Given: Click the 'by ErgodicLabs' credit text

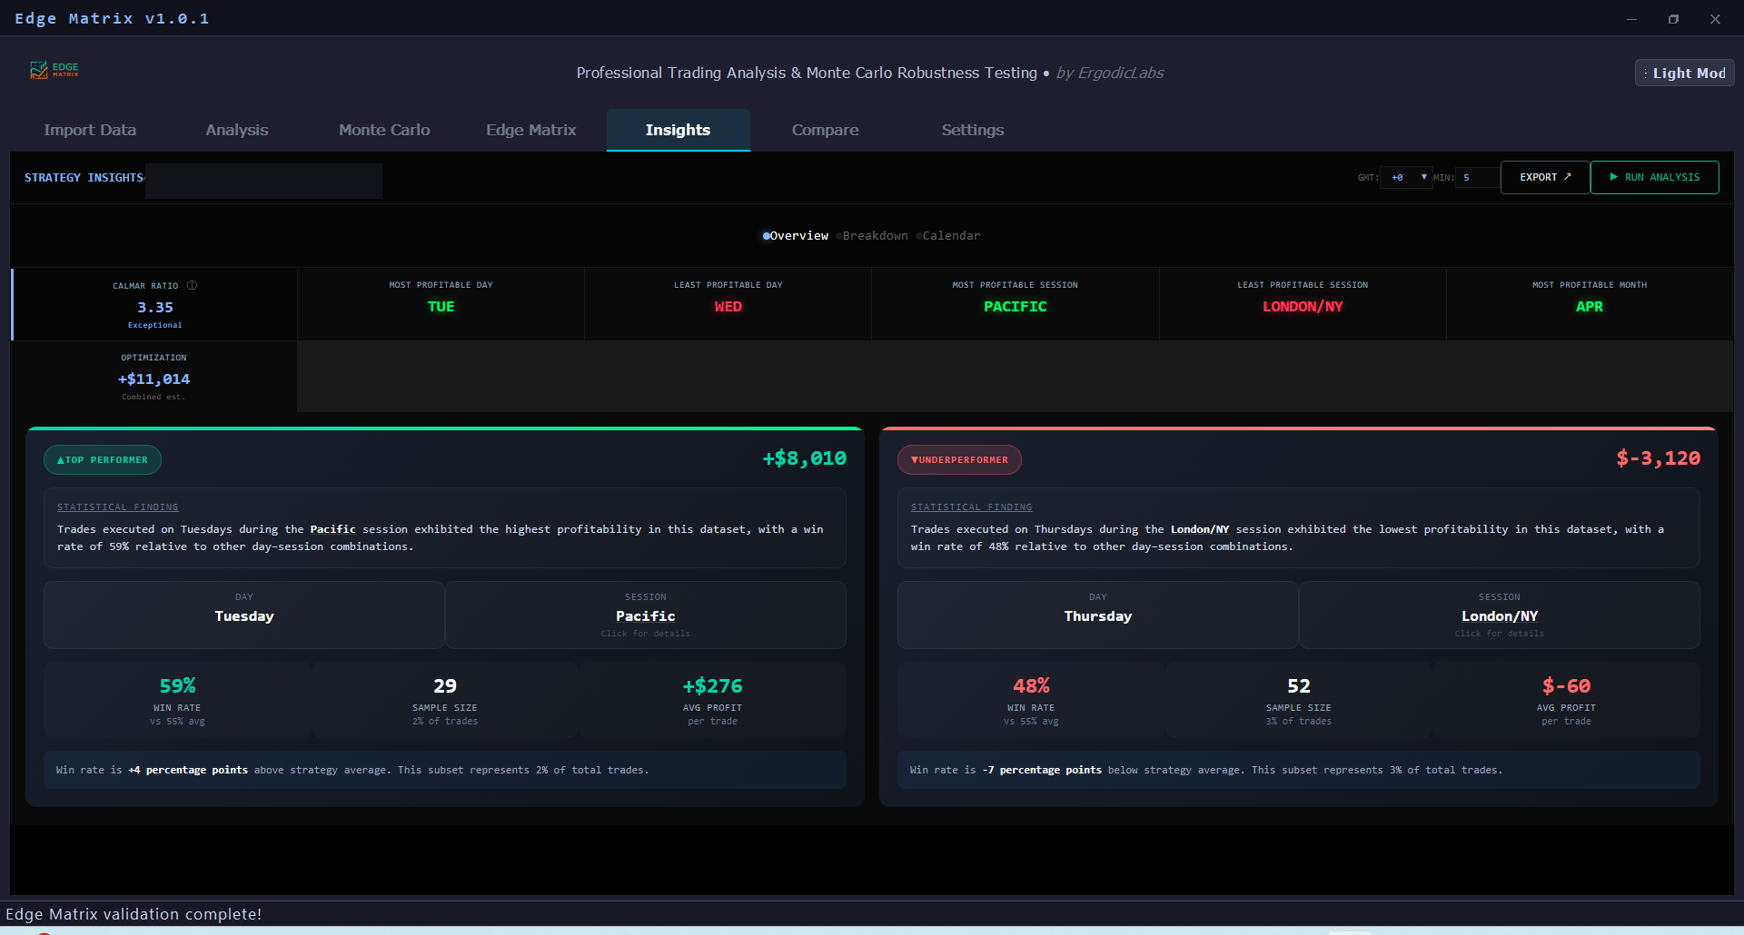Looking at the screenshot, I should (x=1110, y=73).
